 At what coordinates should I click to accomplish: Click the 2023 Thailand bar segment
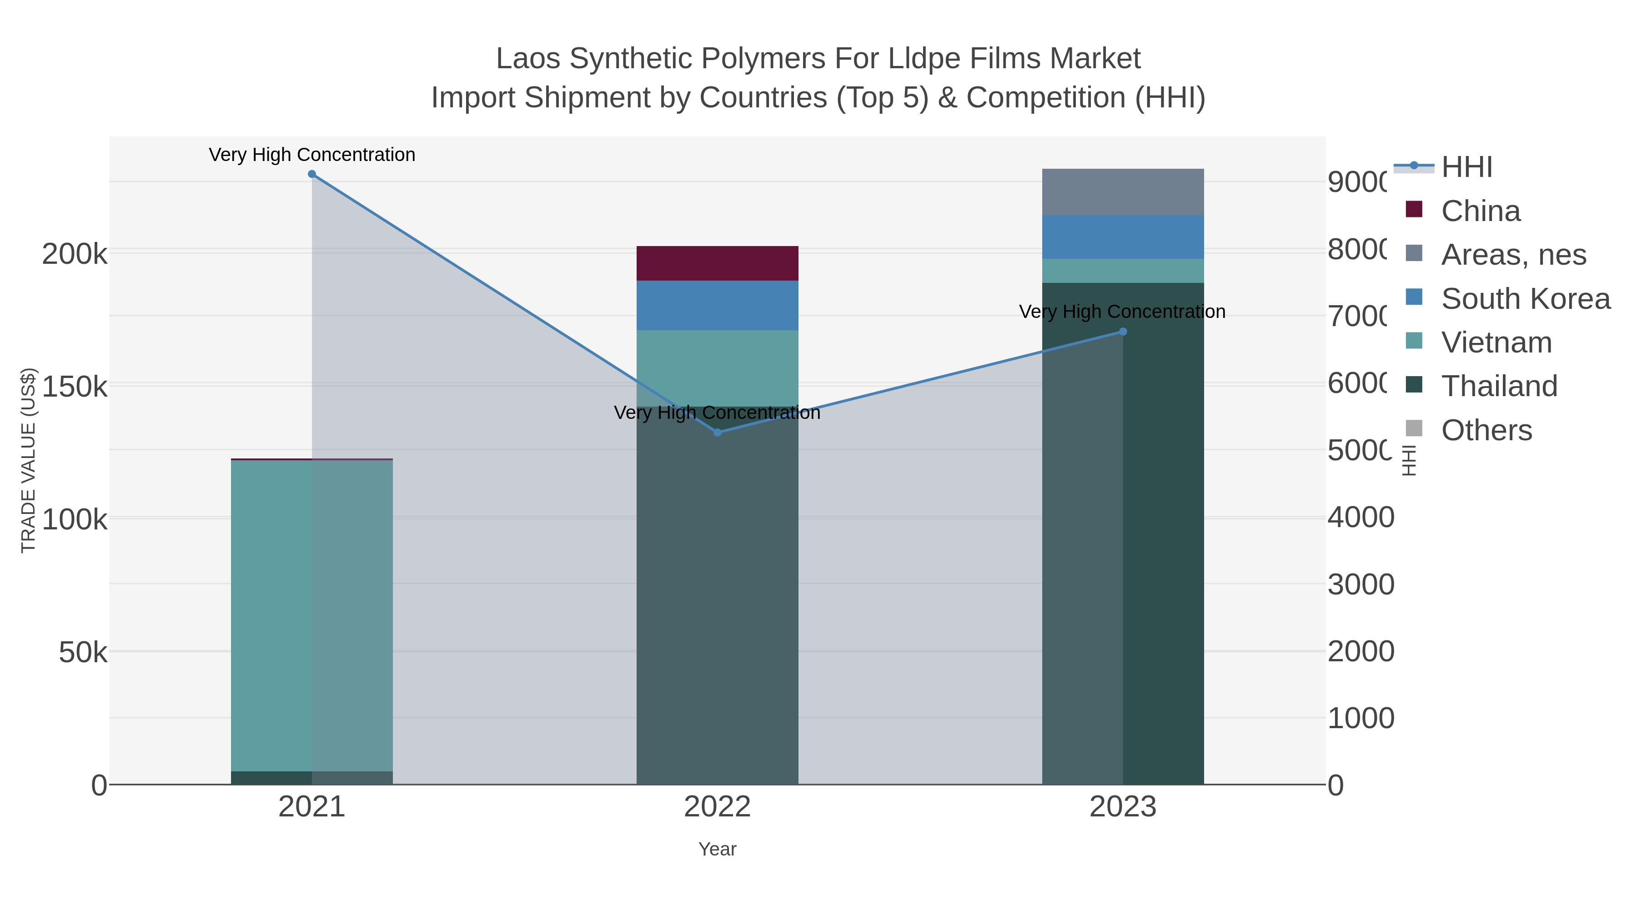(x=1123, y=534)
